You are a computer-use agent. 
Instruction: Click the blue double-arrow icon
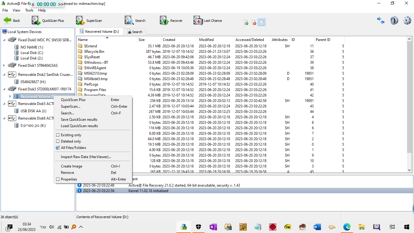pyautogui.click(x=381, y=21)
